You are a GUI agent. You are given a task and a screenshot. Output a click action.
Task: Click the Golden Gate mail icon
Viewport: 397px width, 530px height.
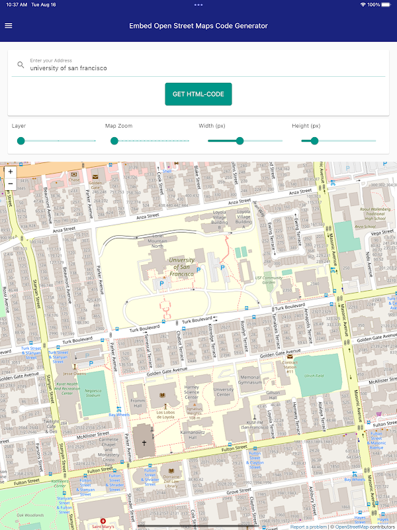click(95, 177)
